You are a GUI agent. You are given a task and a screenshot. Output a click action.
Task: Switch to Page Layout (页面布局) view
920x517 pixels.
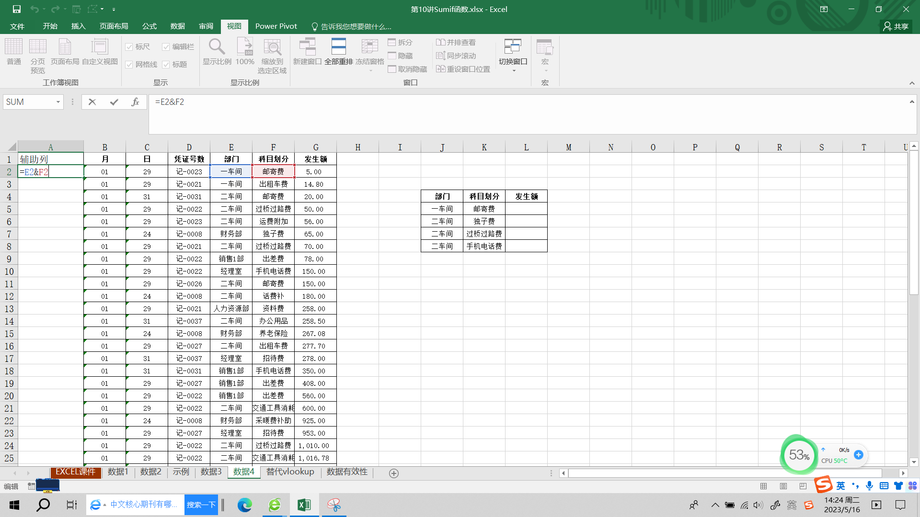pos(65,52)
